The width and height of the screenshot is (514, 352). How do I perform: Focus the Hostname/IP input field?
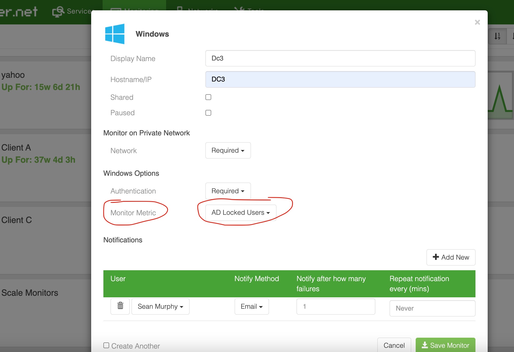click(x=340, y=79)
